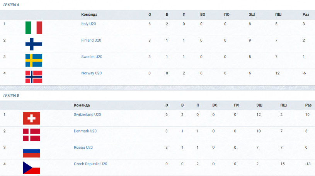
Task: Open the Norway U20 team link
Action: (x=91, y=73)
